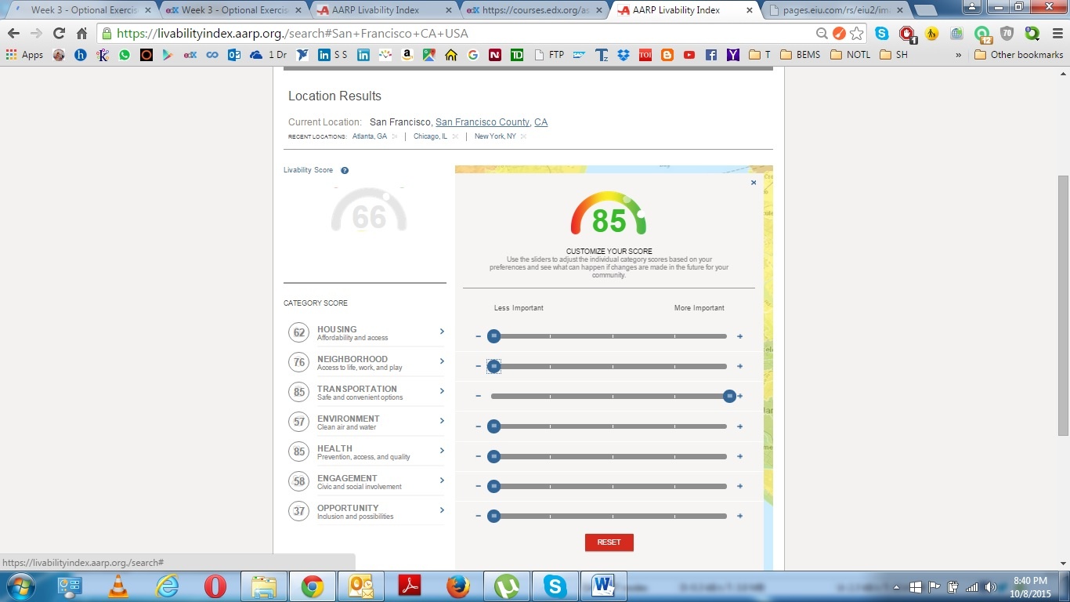Viewport: 1070px width, 602px height.
Task: Click the Livability Score help question mark
Action: click(345, 170)
